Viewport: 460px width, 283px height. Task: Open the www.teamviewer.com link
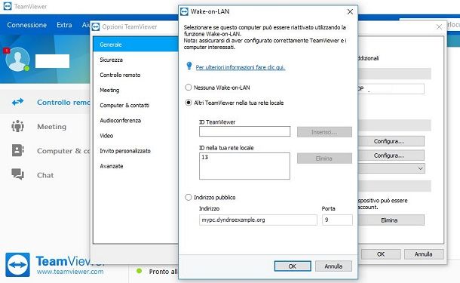70,272
